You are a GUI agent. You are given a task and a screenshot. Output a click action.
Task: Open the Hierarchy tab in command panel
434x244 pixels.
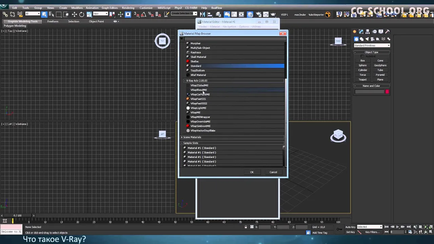[368, 32]
